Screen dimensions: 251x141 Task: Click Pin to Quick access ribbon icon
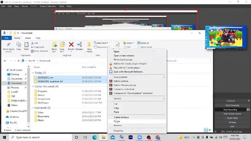click(x=9, y=47)
